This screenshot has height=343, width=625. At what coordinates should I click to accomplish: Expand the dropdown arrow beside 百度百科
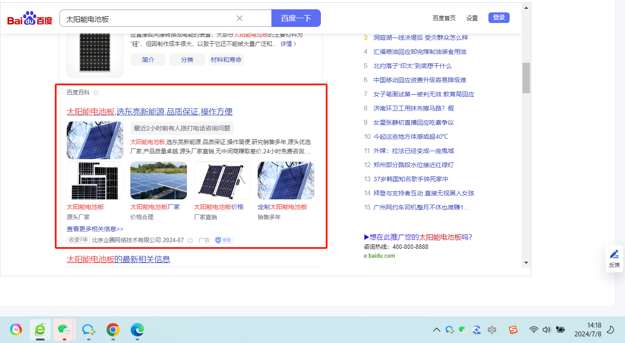(x=96, y=93)
